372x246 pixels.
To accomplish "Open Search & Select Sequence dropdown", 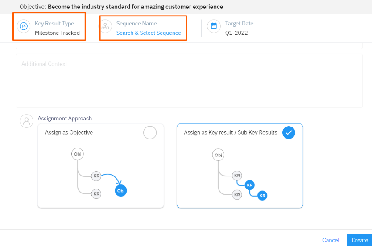I will click(149, 33).
